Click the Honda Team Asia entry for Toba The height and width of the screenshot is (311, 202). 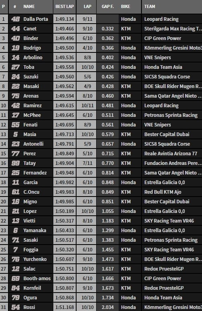(x=163, y=67)
